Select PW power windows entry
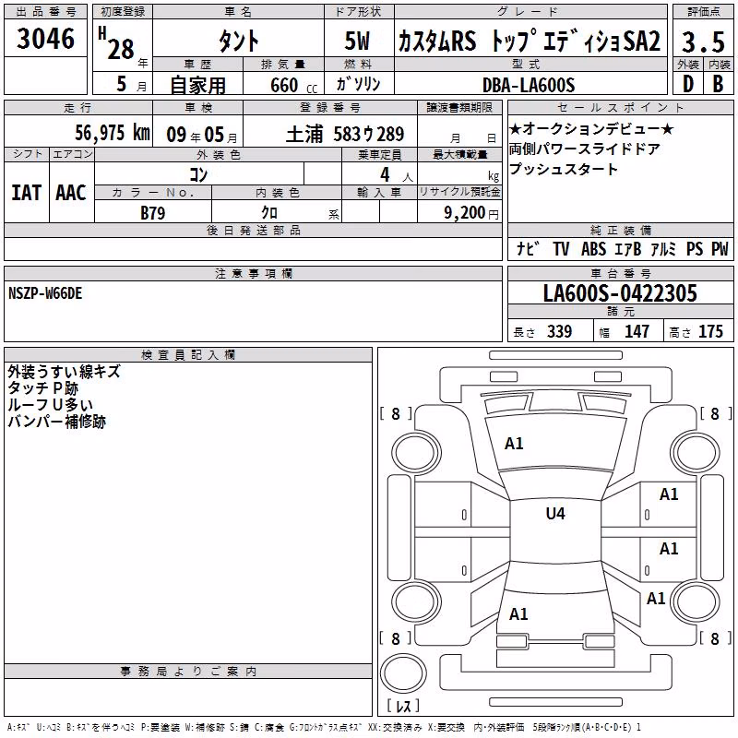Viewport: 738px width, 738px height. point(720,248)
